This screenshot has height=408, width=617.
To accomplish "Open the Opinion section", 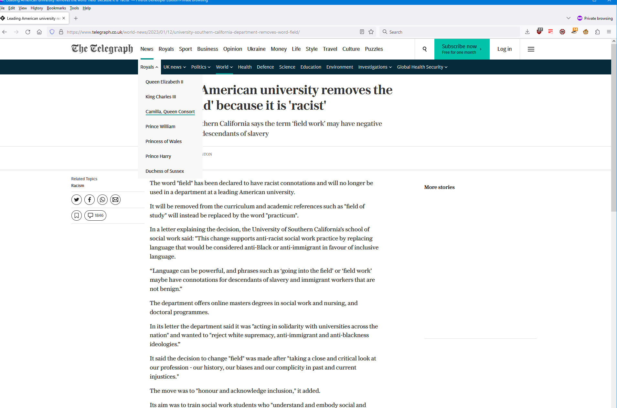I will point(233,49).
